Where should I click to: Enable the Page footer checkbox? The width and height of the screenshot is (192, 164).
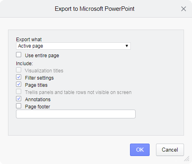[19, 106]
